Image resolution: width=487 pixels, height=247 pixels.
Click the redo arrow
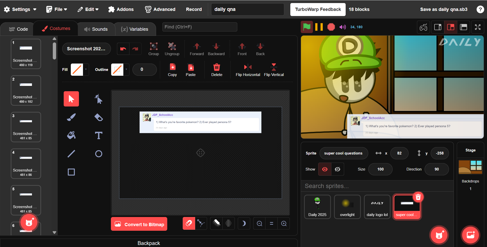tap(135, 49)
